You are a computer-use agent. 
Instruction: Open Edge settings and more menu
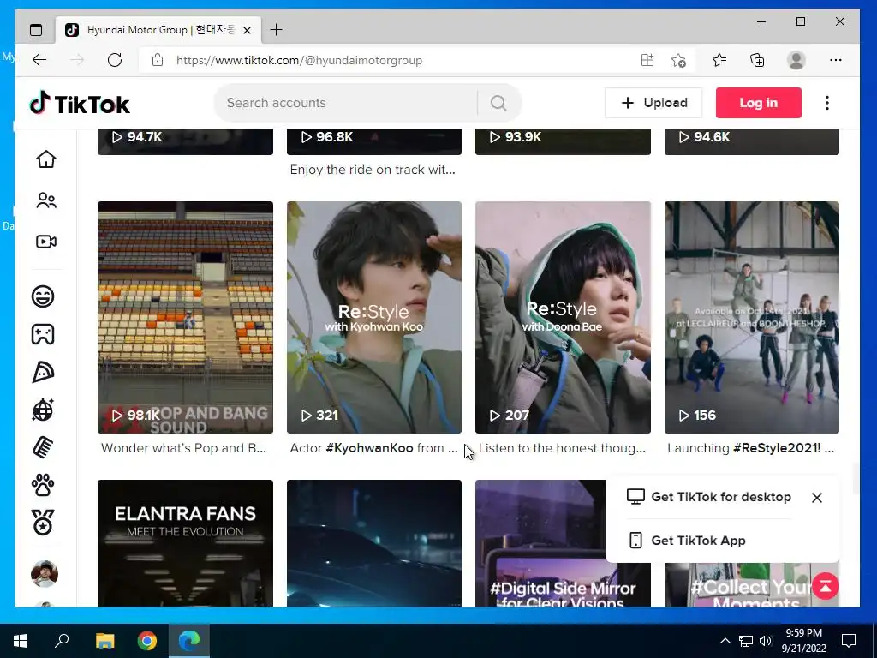pos(836,60)
